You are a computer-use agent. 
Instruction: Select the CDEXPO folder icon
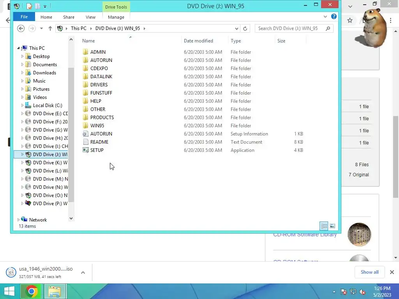tap(85, 68)
